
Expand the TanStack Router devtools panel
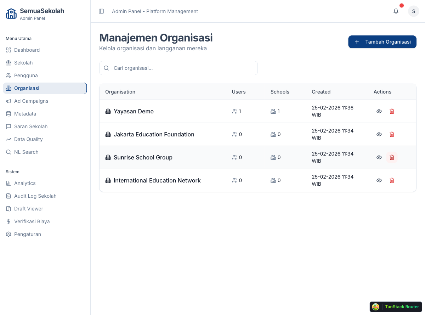tap(396, 307)
